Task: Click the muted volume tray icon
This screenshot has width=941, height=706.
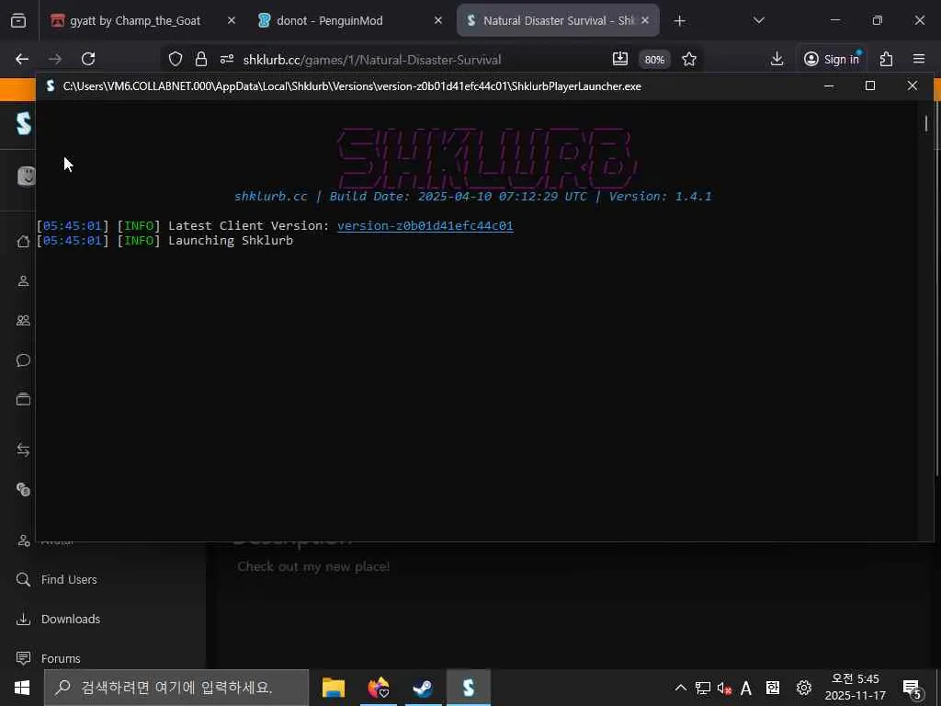Action: coord(724,688)
